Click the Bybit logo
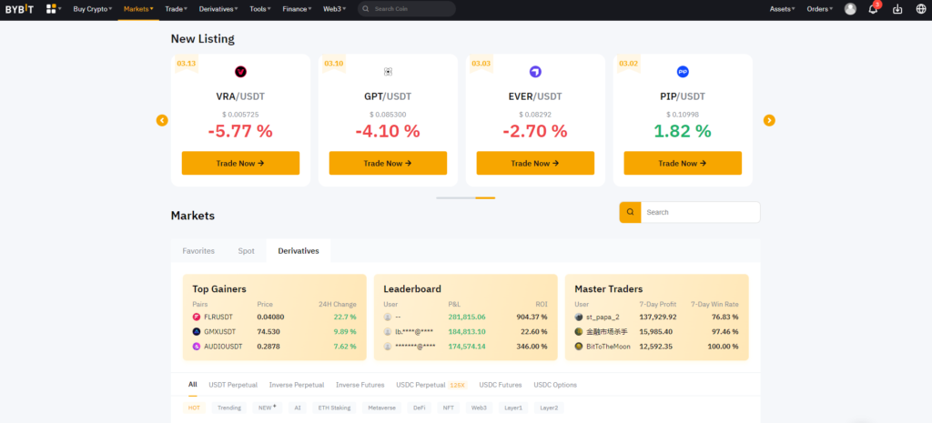 [x=20, y=9]
